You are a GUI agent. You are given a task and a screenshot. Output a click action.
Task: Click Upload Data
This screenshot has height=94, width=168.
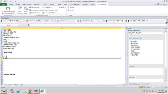coord(34,8)
